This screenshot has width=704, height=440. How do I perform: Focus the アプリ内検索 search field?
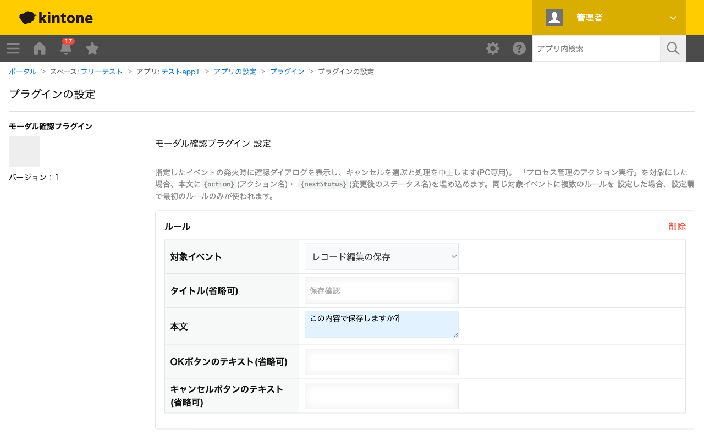pos(596,48)
